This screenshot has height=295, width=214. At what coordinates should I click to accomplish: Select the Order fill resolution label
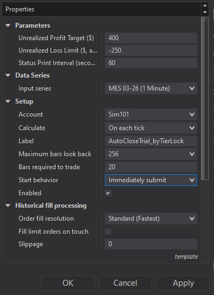point(46,219)
